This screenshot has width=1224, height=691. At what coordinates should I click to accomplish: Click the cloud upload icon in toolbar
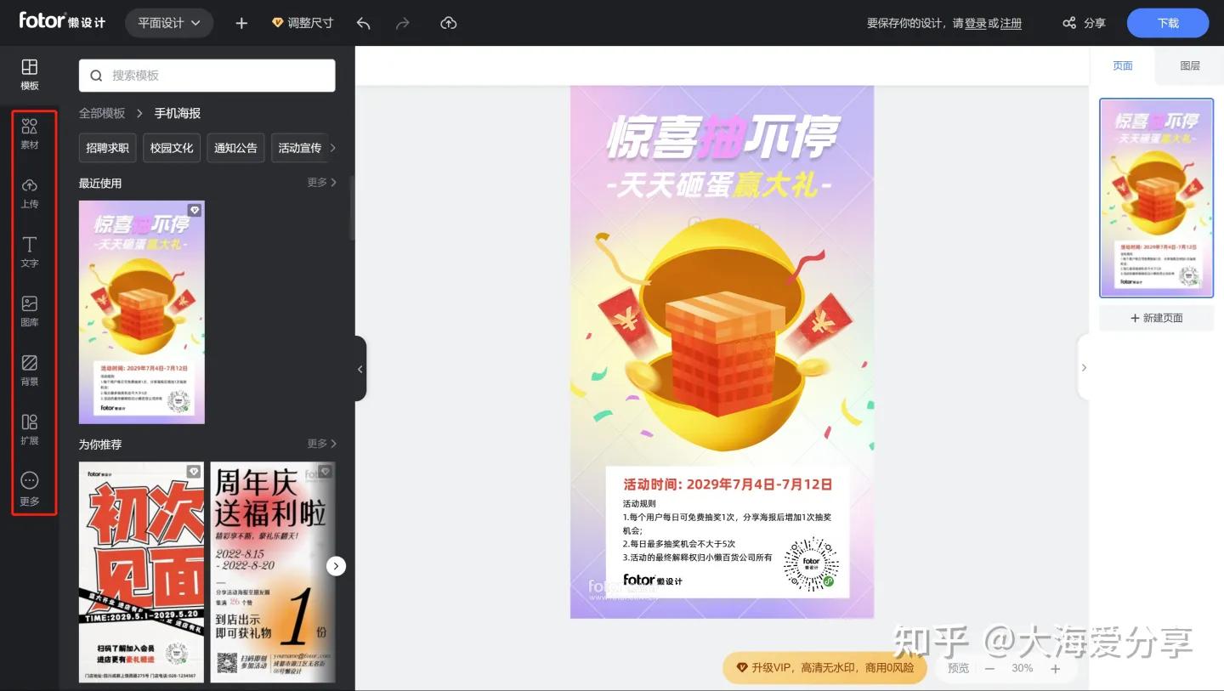448,23
